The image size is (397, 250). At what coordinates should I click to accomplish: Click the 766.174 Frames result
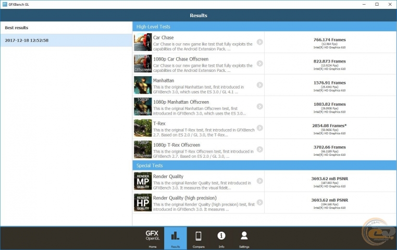(329, 40)
